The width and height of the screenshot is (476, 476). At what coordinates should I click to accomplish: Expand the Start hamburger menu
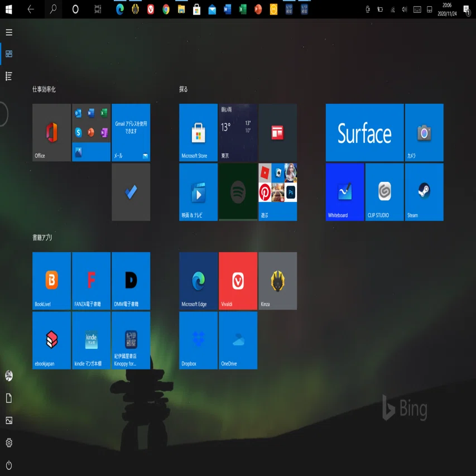pyautogui.click(x=9, y=32)
